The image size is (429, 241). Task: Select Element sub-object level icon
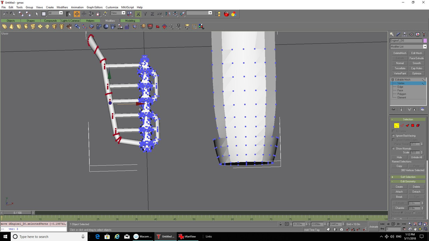click(x=418, y=126)
